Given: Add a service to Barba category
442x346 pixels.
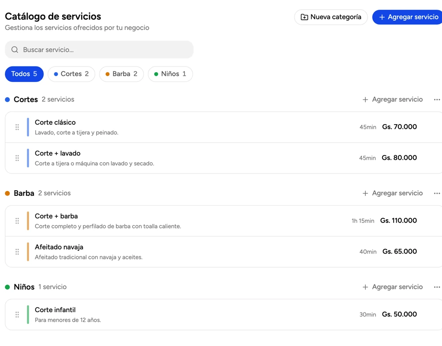Looking at the screenshot, I should click(392, 193).
